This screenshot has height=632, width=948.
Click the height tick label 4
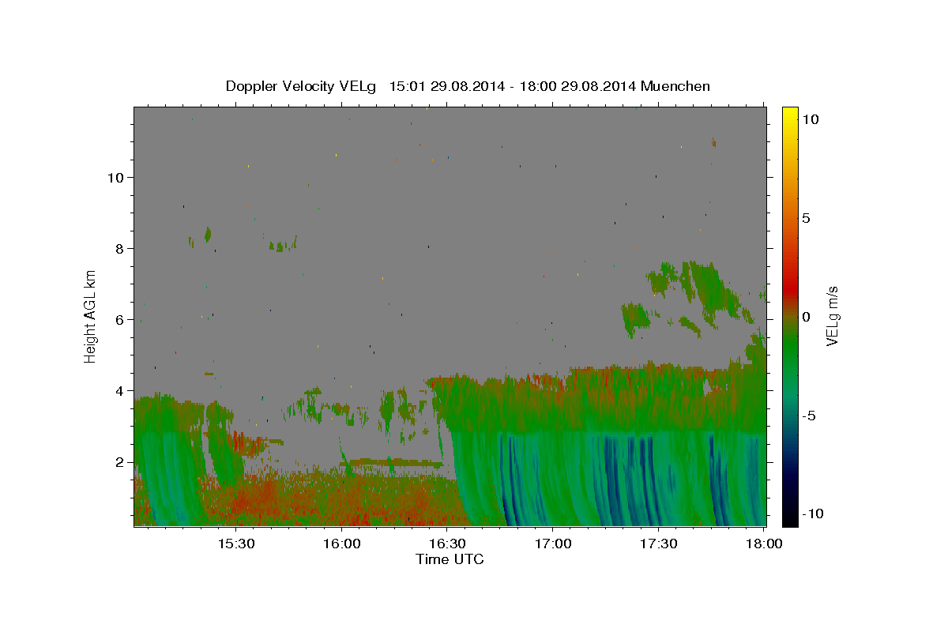[x=120, y=390]
